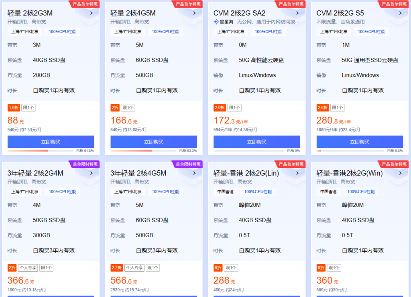The width and height of the screenshot is (411, 297).
Task: Open the CVM 2核2G S5 title
Action: point(340,13)
